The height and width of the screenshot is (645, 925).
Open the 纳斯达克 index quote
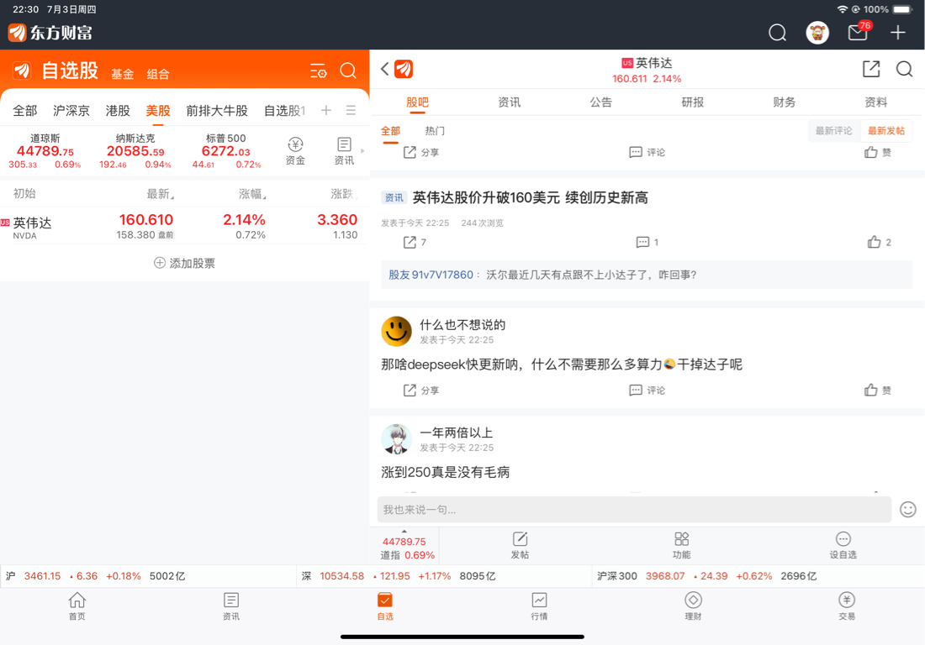point(135,151)
